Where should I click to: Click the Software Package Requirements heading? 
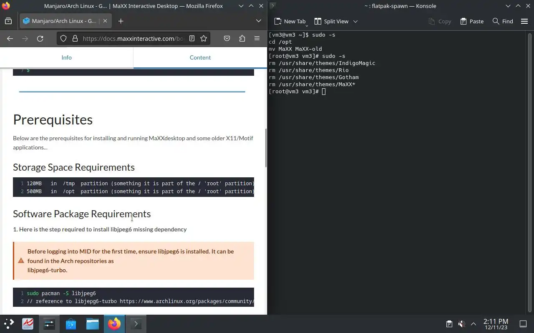tap(82, 214)
